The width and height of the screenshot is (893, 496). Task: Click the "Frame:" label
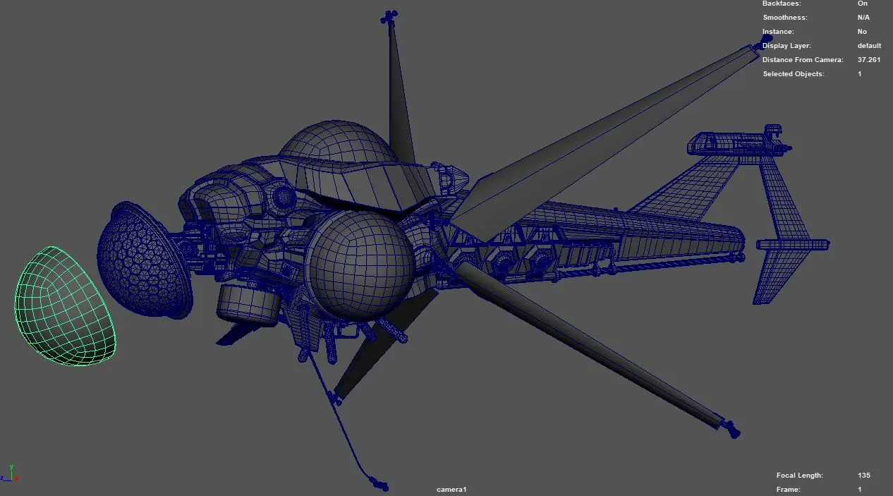click(788, 490)
